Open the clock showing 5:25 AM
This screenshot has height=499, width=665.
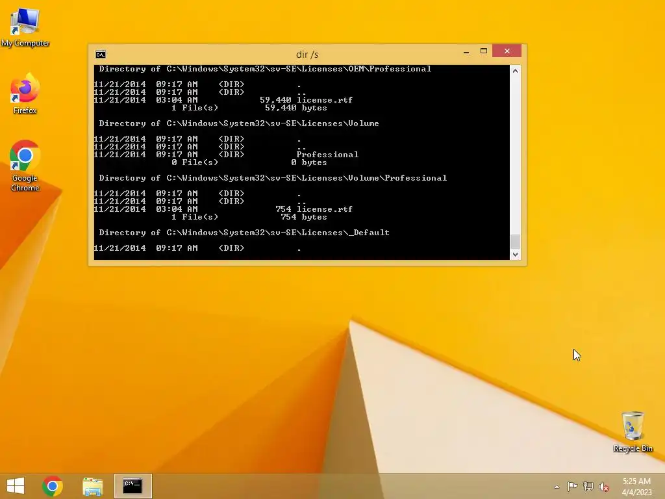pyautogui.click(x=636, y=487)
